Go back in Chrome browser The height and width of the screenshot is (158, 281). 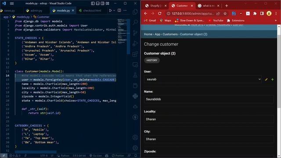pos(145,14)
